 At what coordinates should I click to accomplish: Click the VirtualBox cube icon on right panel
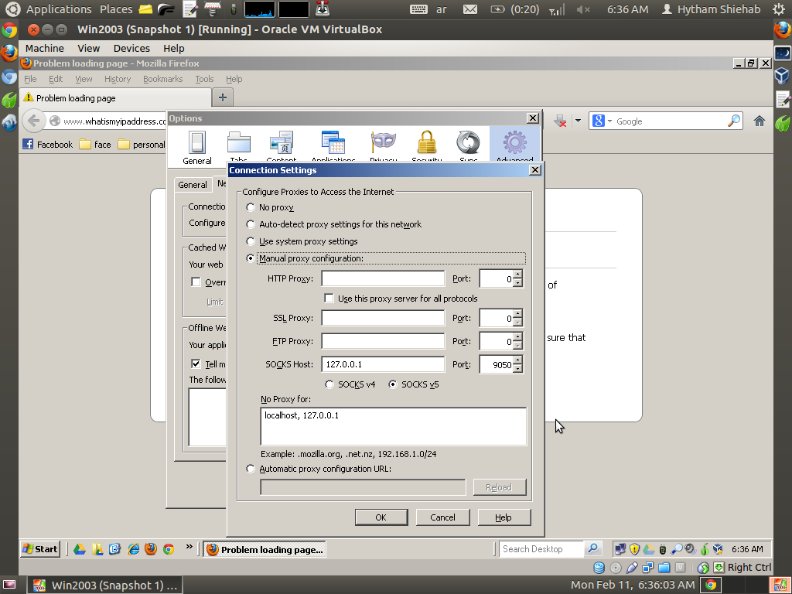782,76
